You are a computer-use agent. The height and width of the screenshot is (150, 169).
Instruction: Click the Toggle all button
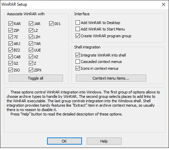click(x=36, y=78)
